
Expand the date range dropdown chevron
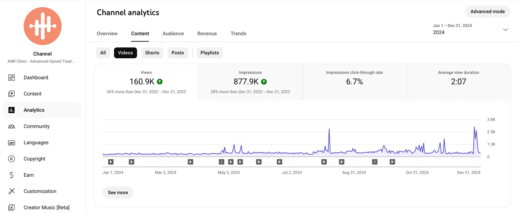coord(505,30)
